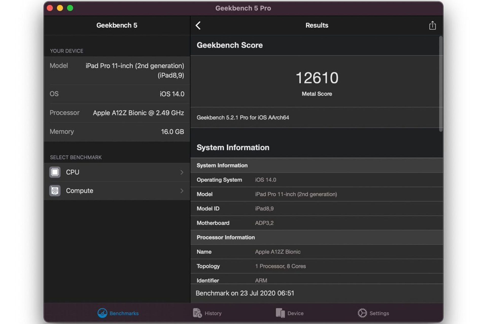Screen dimensions: 487x324
Task: Select the CPU benchmark row
Action: [x=117, y=172]
